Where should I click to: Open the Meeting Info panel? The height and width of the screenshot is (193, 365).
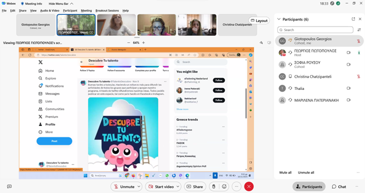coord(32,4)
